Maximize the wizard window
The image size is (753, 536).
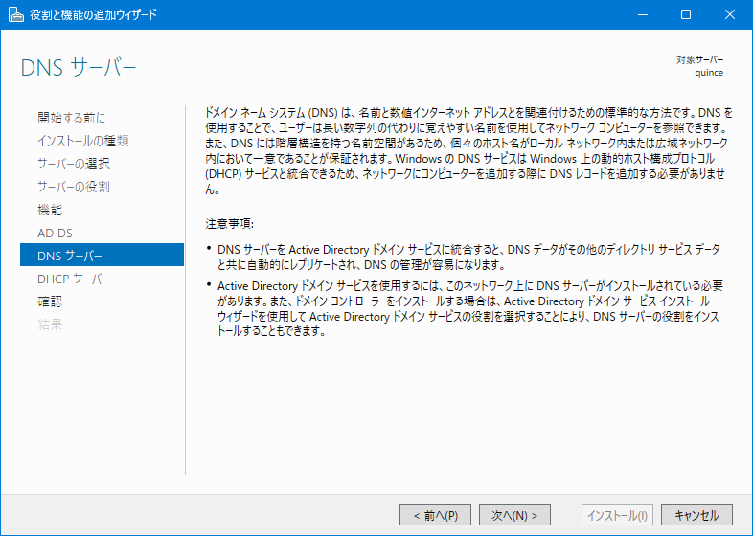686,14
